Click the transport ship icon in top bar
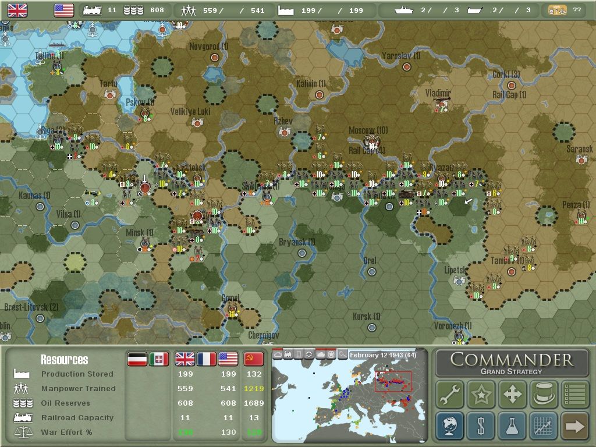The height and width of the screenshot is (447, 596). (x=475, y=10)
